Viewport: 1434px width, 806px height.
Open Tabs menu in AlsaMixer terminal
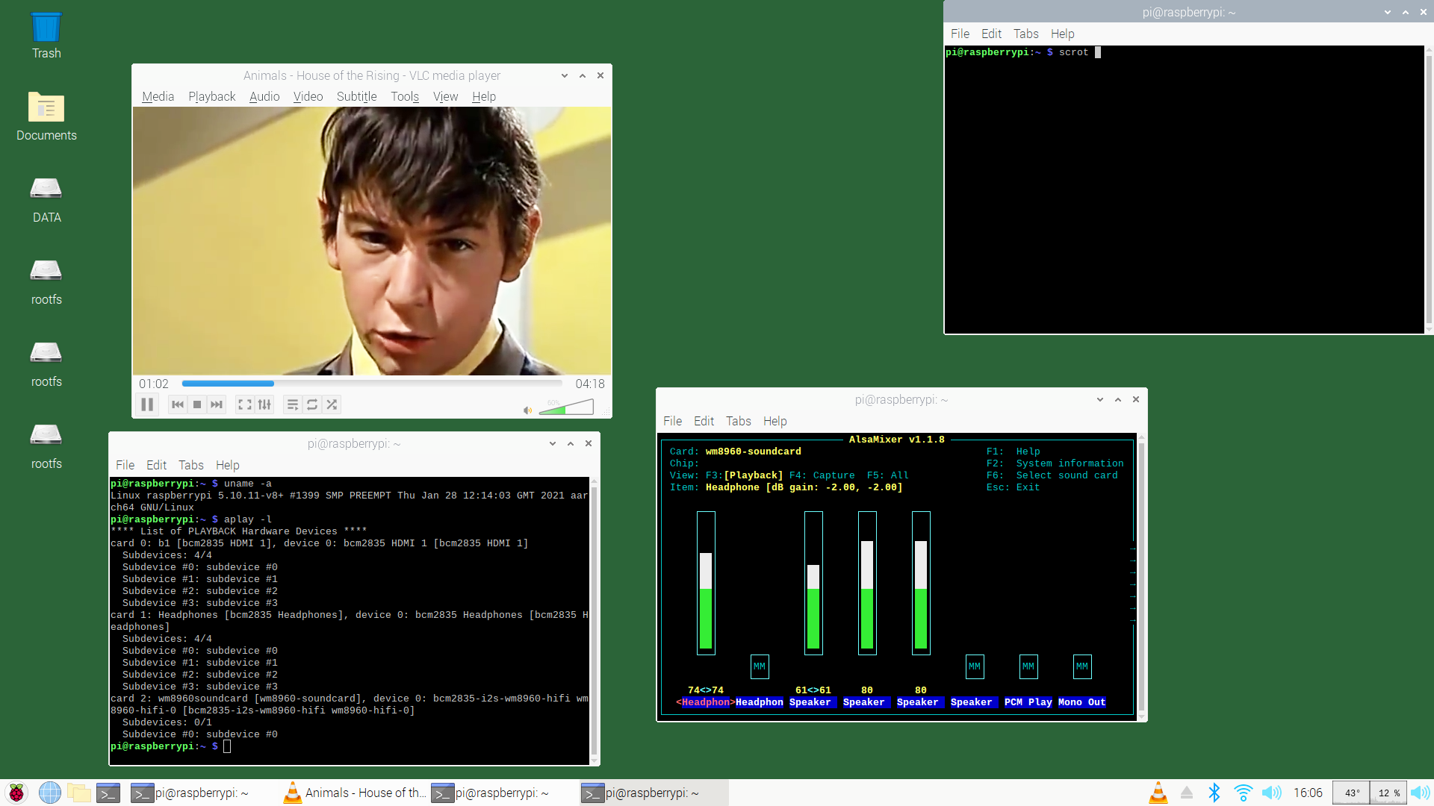[x=738, y=421]
